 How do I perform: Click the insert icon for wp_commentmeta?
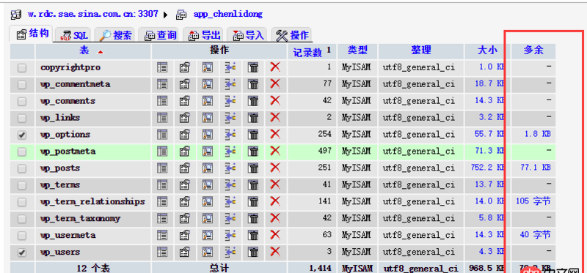tap(230, 84)
